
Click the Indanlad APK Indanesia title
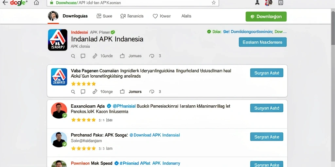coord(107,39)
